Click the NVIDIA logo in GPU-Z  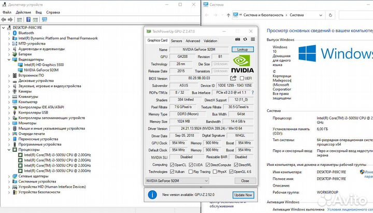click(x=242, y=64)
